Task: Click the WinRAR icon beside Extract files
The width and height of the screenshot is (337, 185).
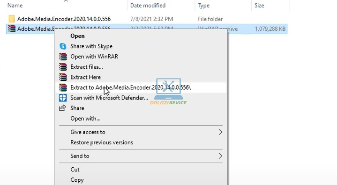Action: [x=63, y=67]
